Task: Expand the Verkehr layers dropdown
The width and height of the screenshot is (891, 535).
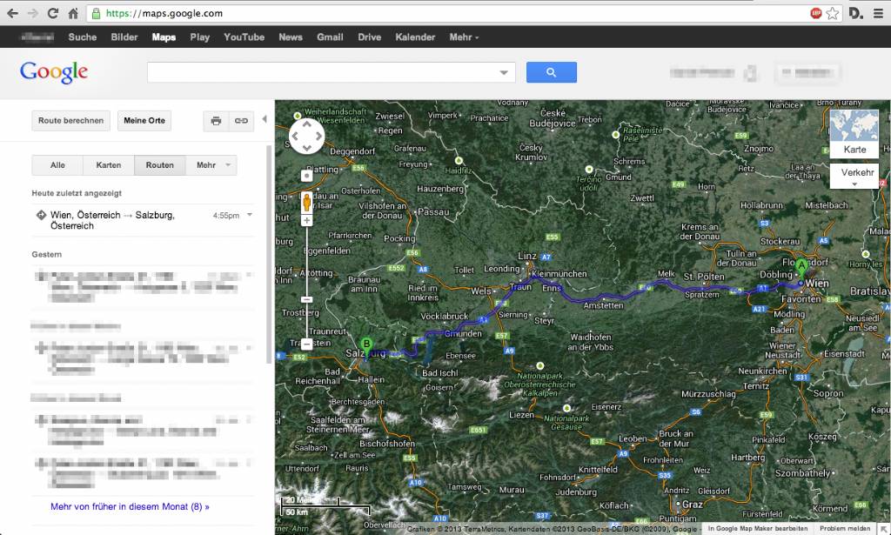Action: click(854, 177)
